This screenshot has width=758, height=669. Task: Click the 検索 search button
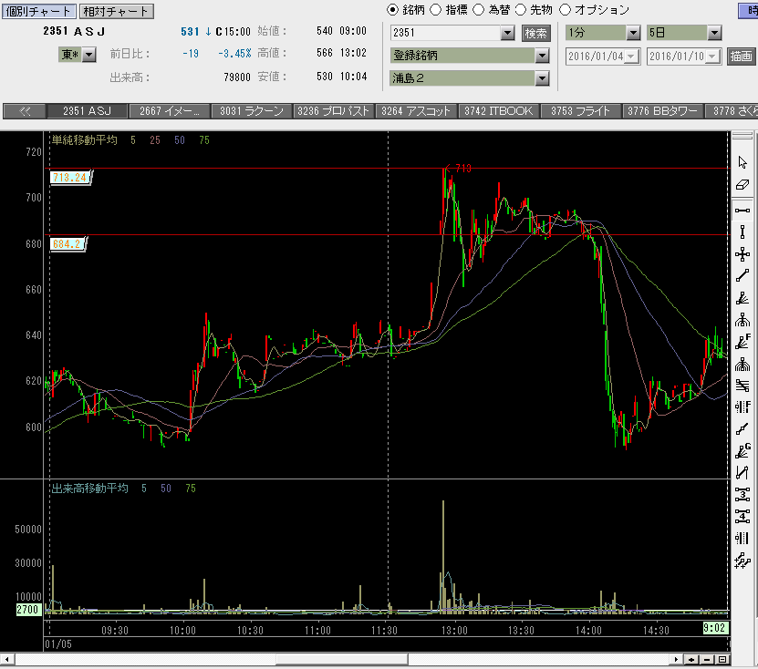(x=535, y=34)
